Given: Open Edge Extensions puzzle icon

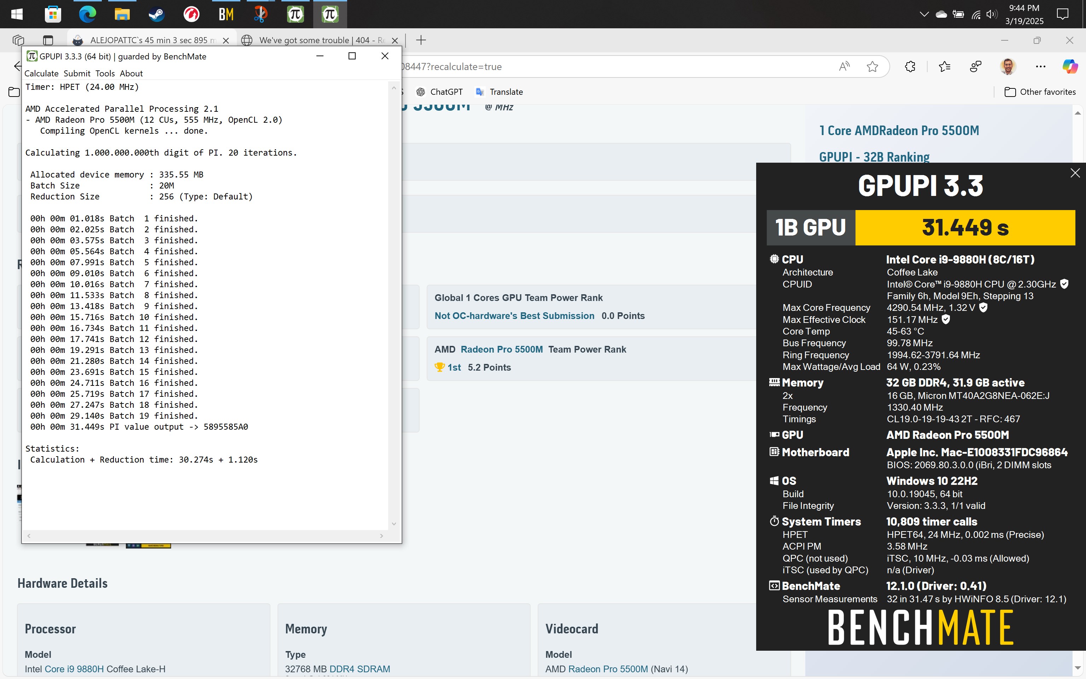Looking at the screenshot, I should click(910, 66).
